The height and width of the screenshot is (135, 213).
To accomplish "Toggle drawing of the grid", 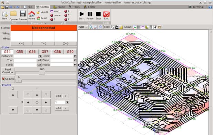I will pyautogui.click(x=139, y=27).
